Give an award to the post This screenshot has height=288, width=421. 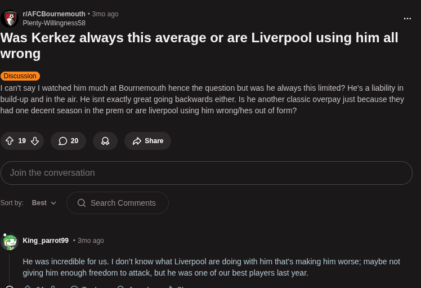105,141
